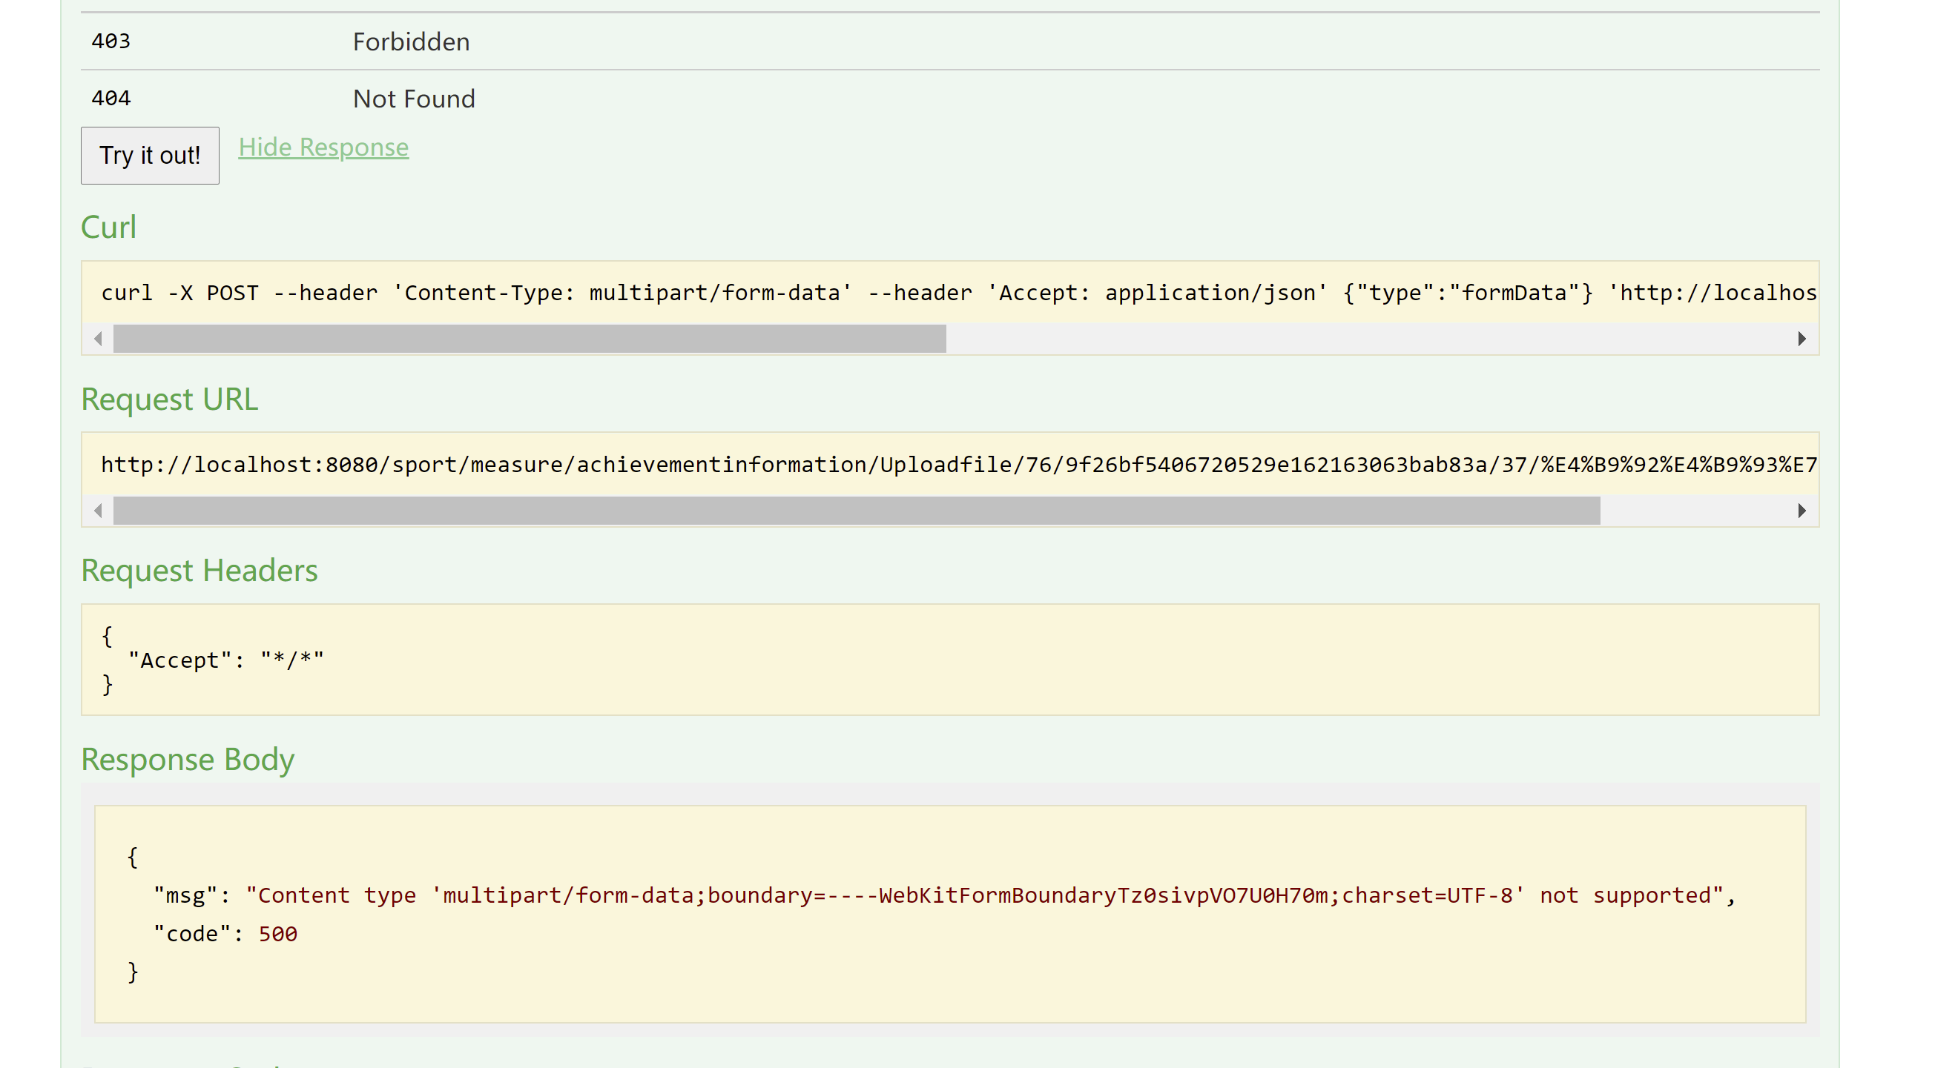Click the 'Curl' section heading

coord(109,228)
